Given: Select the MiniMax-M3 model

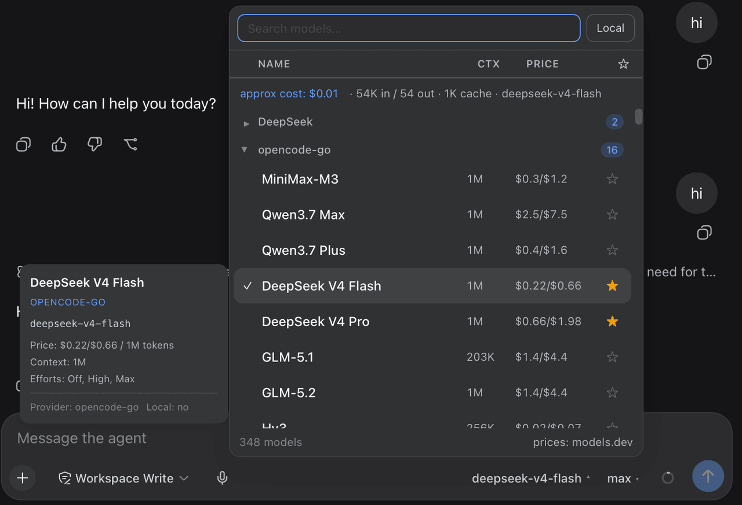Looking at the screenshot, I should [432, 179].
